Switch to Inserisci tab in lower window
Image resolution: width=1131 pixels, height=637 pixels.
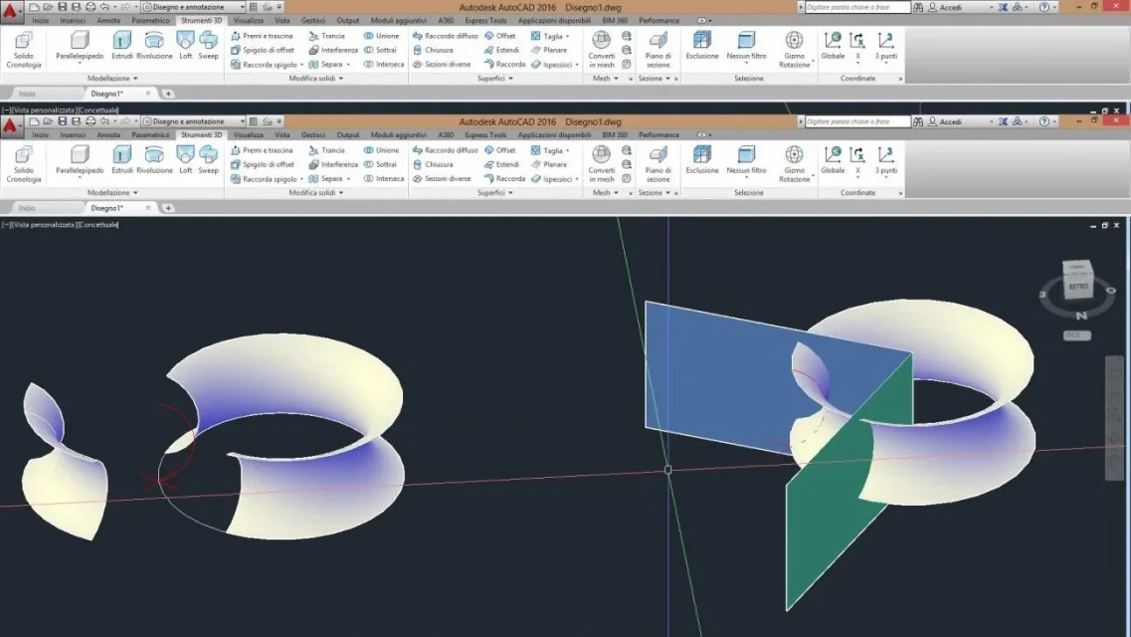(x=73, y=135)
